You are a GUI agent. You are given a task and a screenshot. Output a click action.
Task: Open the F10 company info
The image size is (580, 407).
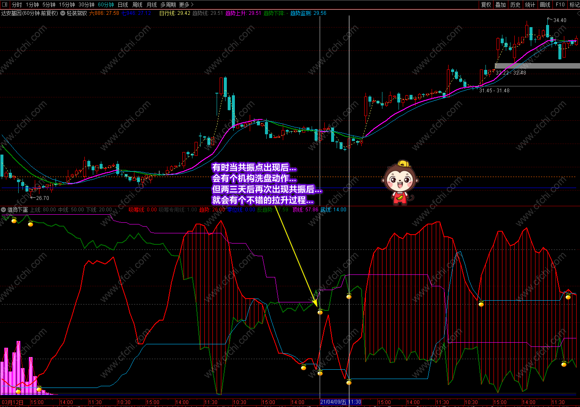point(560,5)
